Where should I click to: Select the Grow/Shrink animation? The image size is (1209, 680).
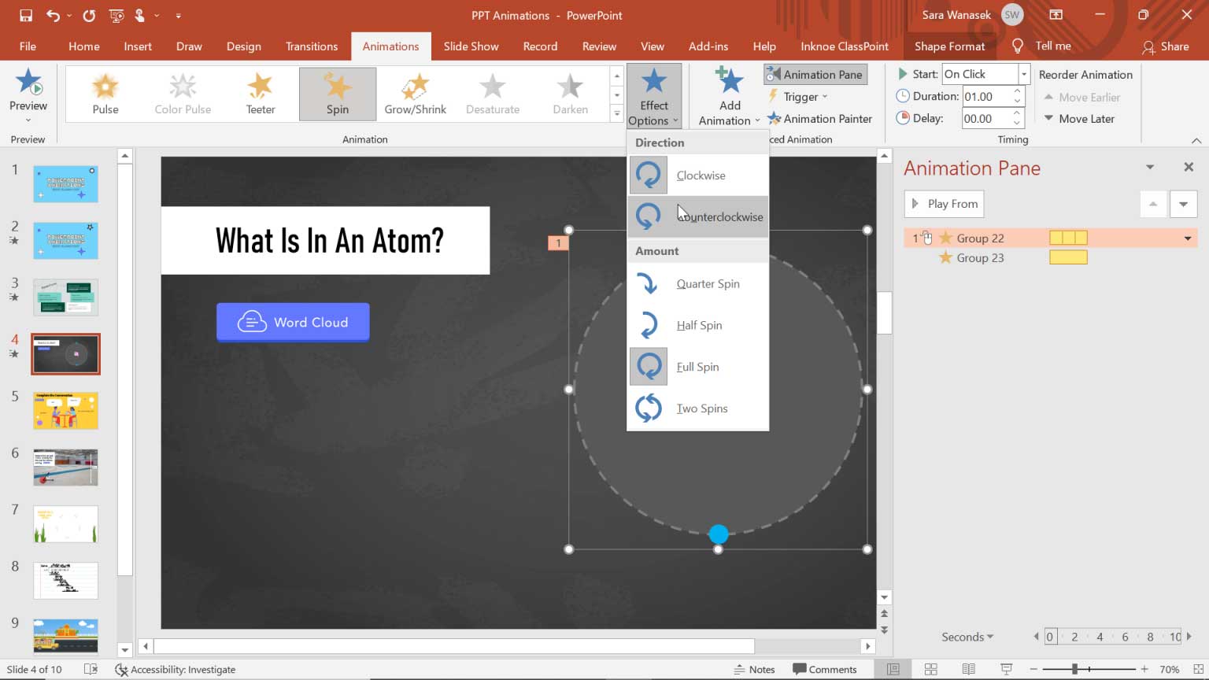[x=415, y=93]
